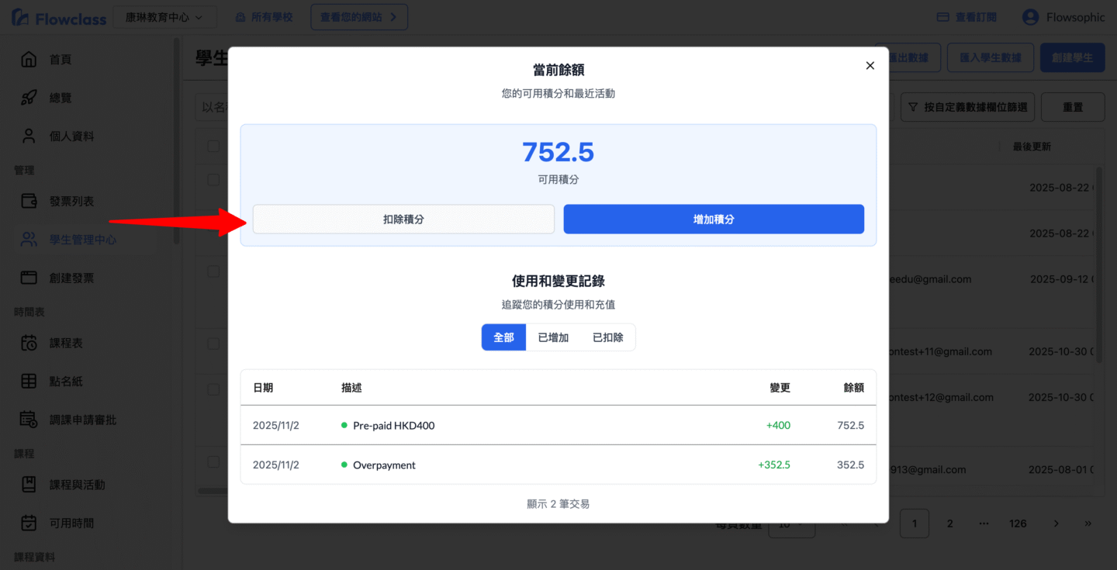Open the rocket Overview icon
The image size is (1117, 570).
tap(29, 98)
